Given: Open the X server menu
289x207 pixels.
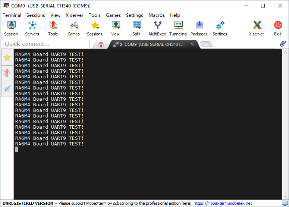Looking at the screenshot, I should (75, 15).
